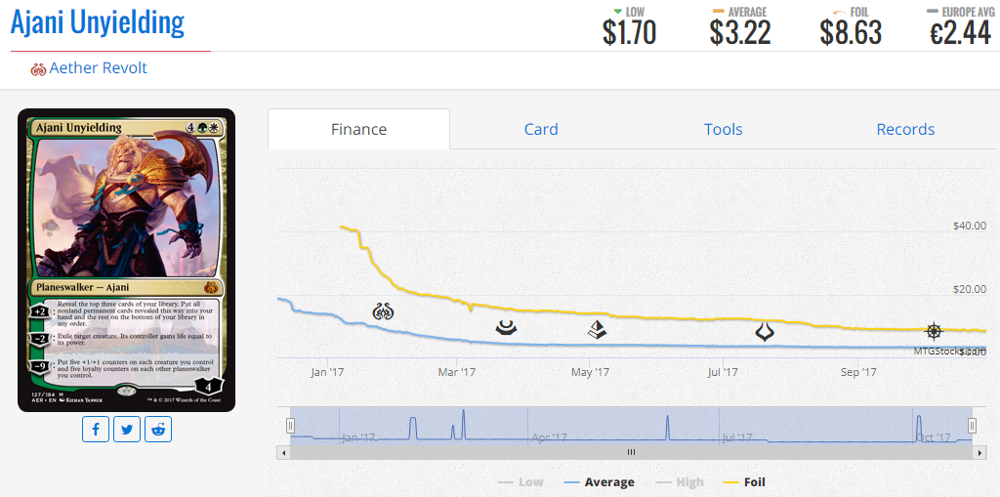This screenshot has height=497, width=1000.
Task: Click the Jul '17 axis label
Action: (x=723, y=372)
